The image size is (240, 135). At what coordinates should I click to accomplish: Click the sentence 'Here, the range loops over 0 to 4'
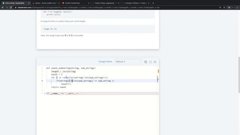tap(62, 35)
